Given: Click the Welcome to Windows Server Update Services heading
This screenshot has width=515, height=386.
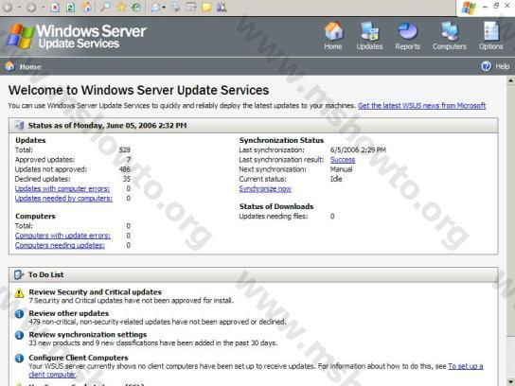Looking at the screenshot, I should pyautogui.click(x=138, y=90).
